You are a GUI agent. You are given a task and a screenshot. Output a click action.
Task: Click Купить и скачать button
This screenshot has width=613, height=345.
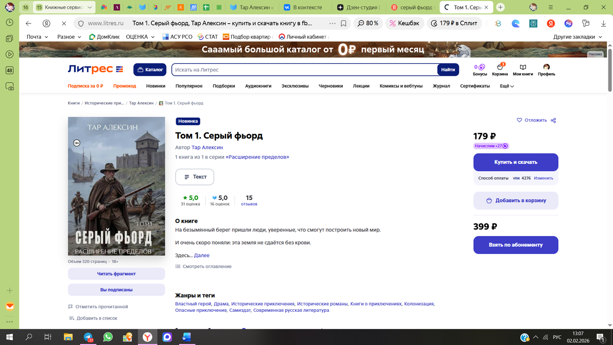coord(516,162)
